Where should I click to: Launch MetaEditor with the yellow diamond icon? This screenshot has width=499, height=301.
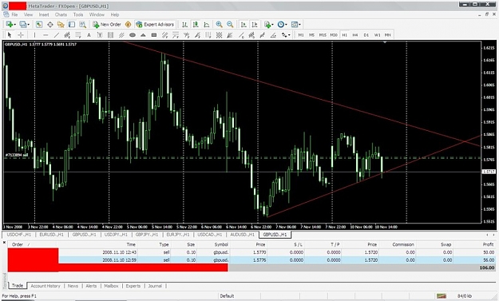point(128,24)
